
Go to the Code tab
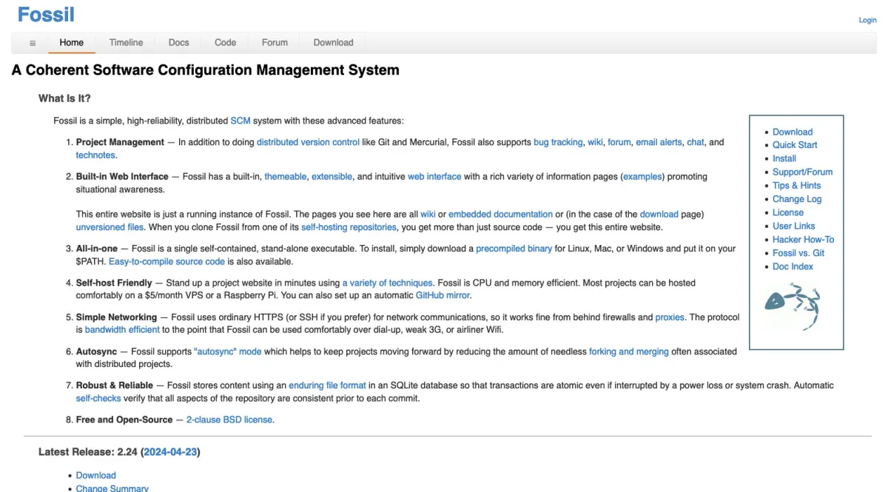click(x=226, y=43)
